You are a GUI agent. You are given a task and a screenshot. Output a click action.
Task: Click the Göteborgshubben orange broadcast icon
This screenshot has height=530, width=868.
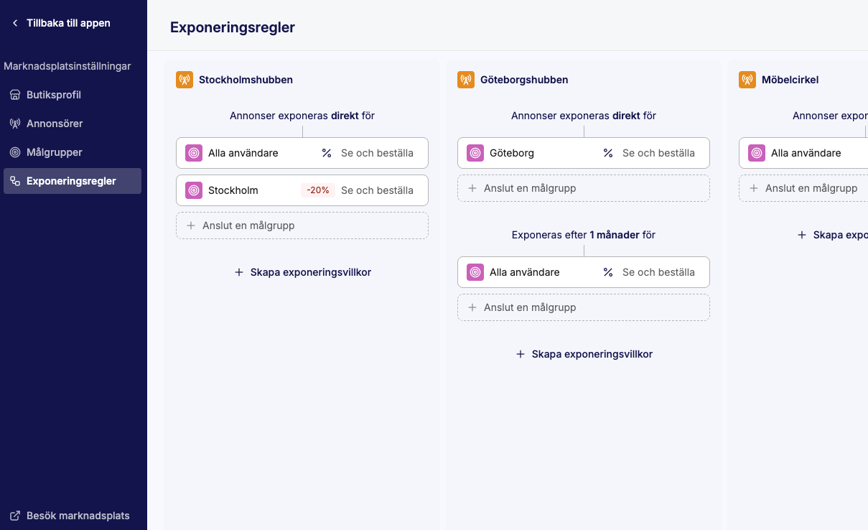(x=466, y=80)
